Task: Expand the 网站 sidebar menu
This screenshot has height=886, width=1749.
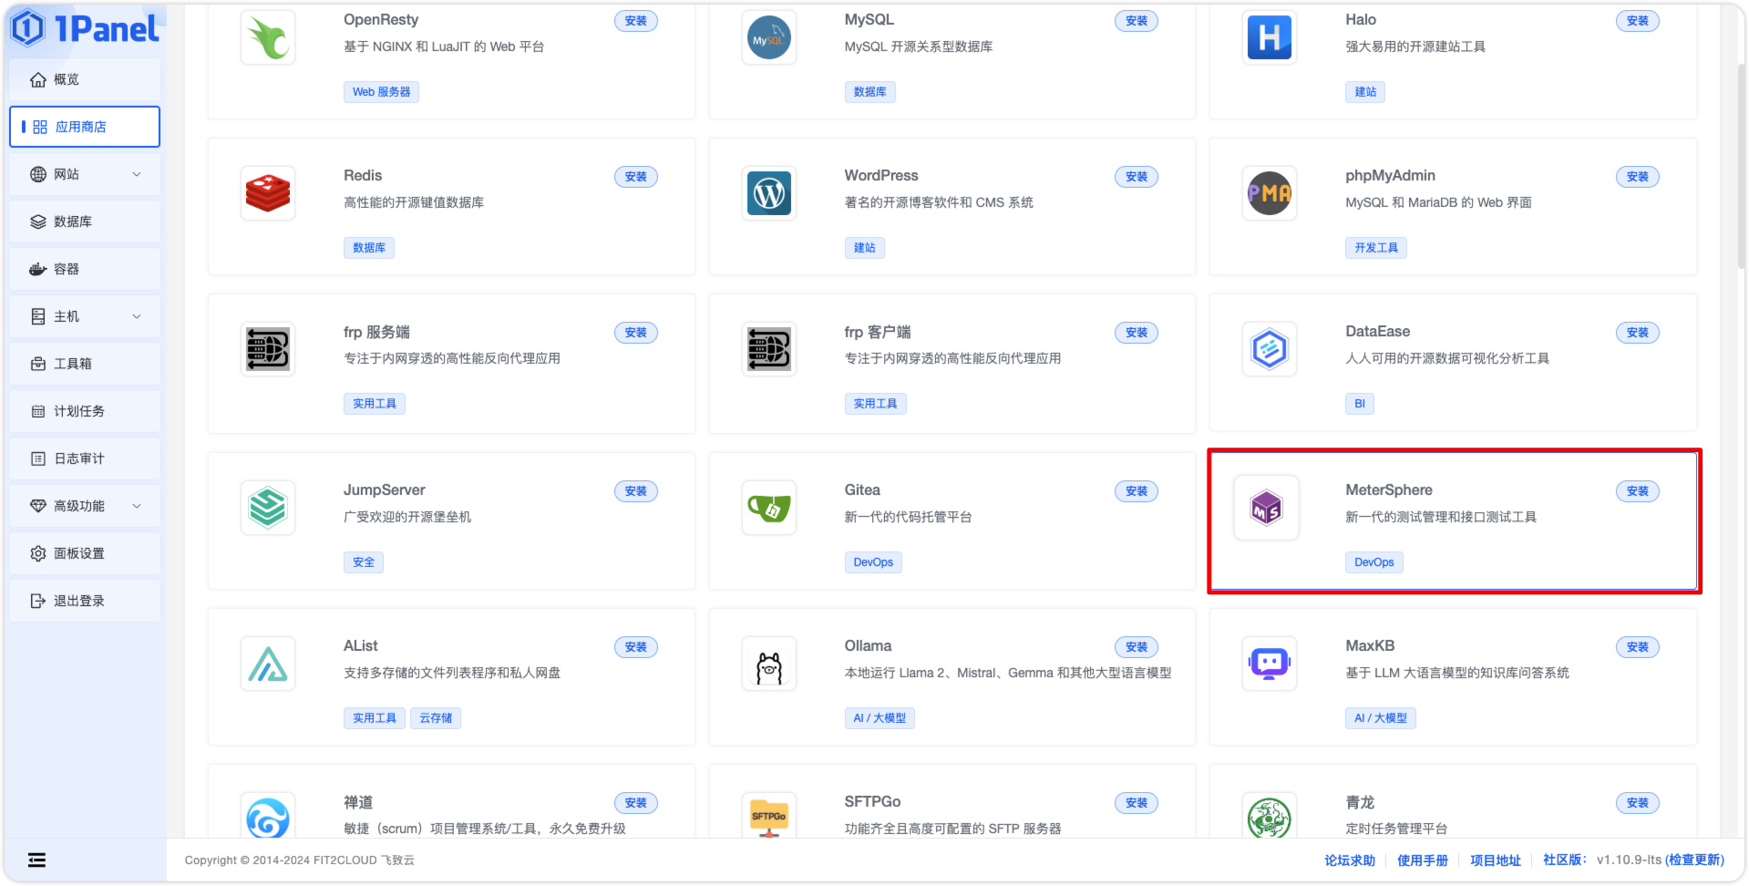Action: pyautogui.click(x=85, y=174)
